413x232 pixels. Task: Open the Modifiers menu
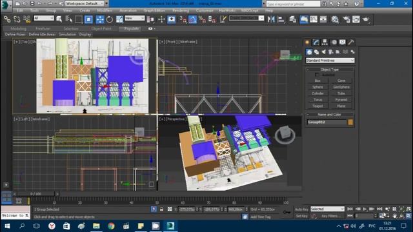[105, 10]
